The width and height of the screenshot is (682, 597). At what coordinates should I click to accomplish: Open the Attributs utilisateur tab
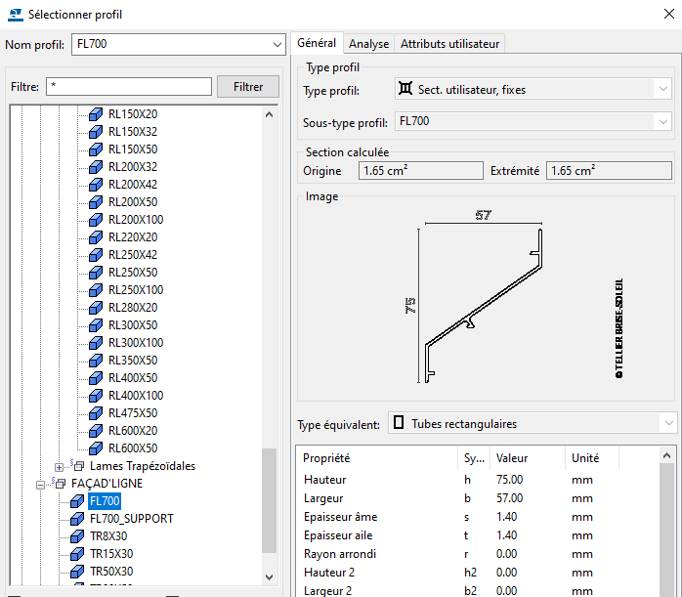(449, 44)
